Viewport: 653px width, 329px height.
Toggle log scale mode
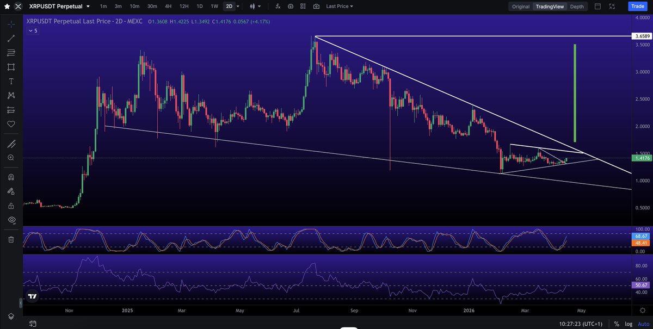point(629,324)
